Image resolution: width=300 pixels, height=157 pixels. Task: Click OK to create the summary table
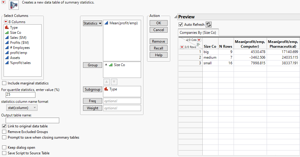[x=159, y=23]
